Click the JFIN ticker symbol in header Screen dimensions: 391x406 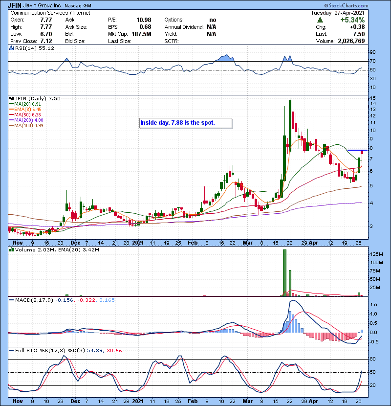tap(15, 5)
